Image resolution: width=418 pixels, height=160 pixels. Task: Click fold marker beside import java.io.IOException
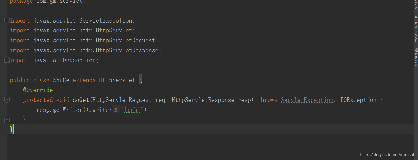7,60
